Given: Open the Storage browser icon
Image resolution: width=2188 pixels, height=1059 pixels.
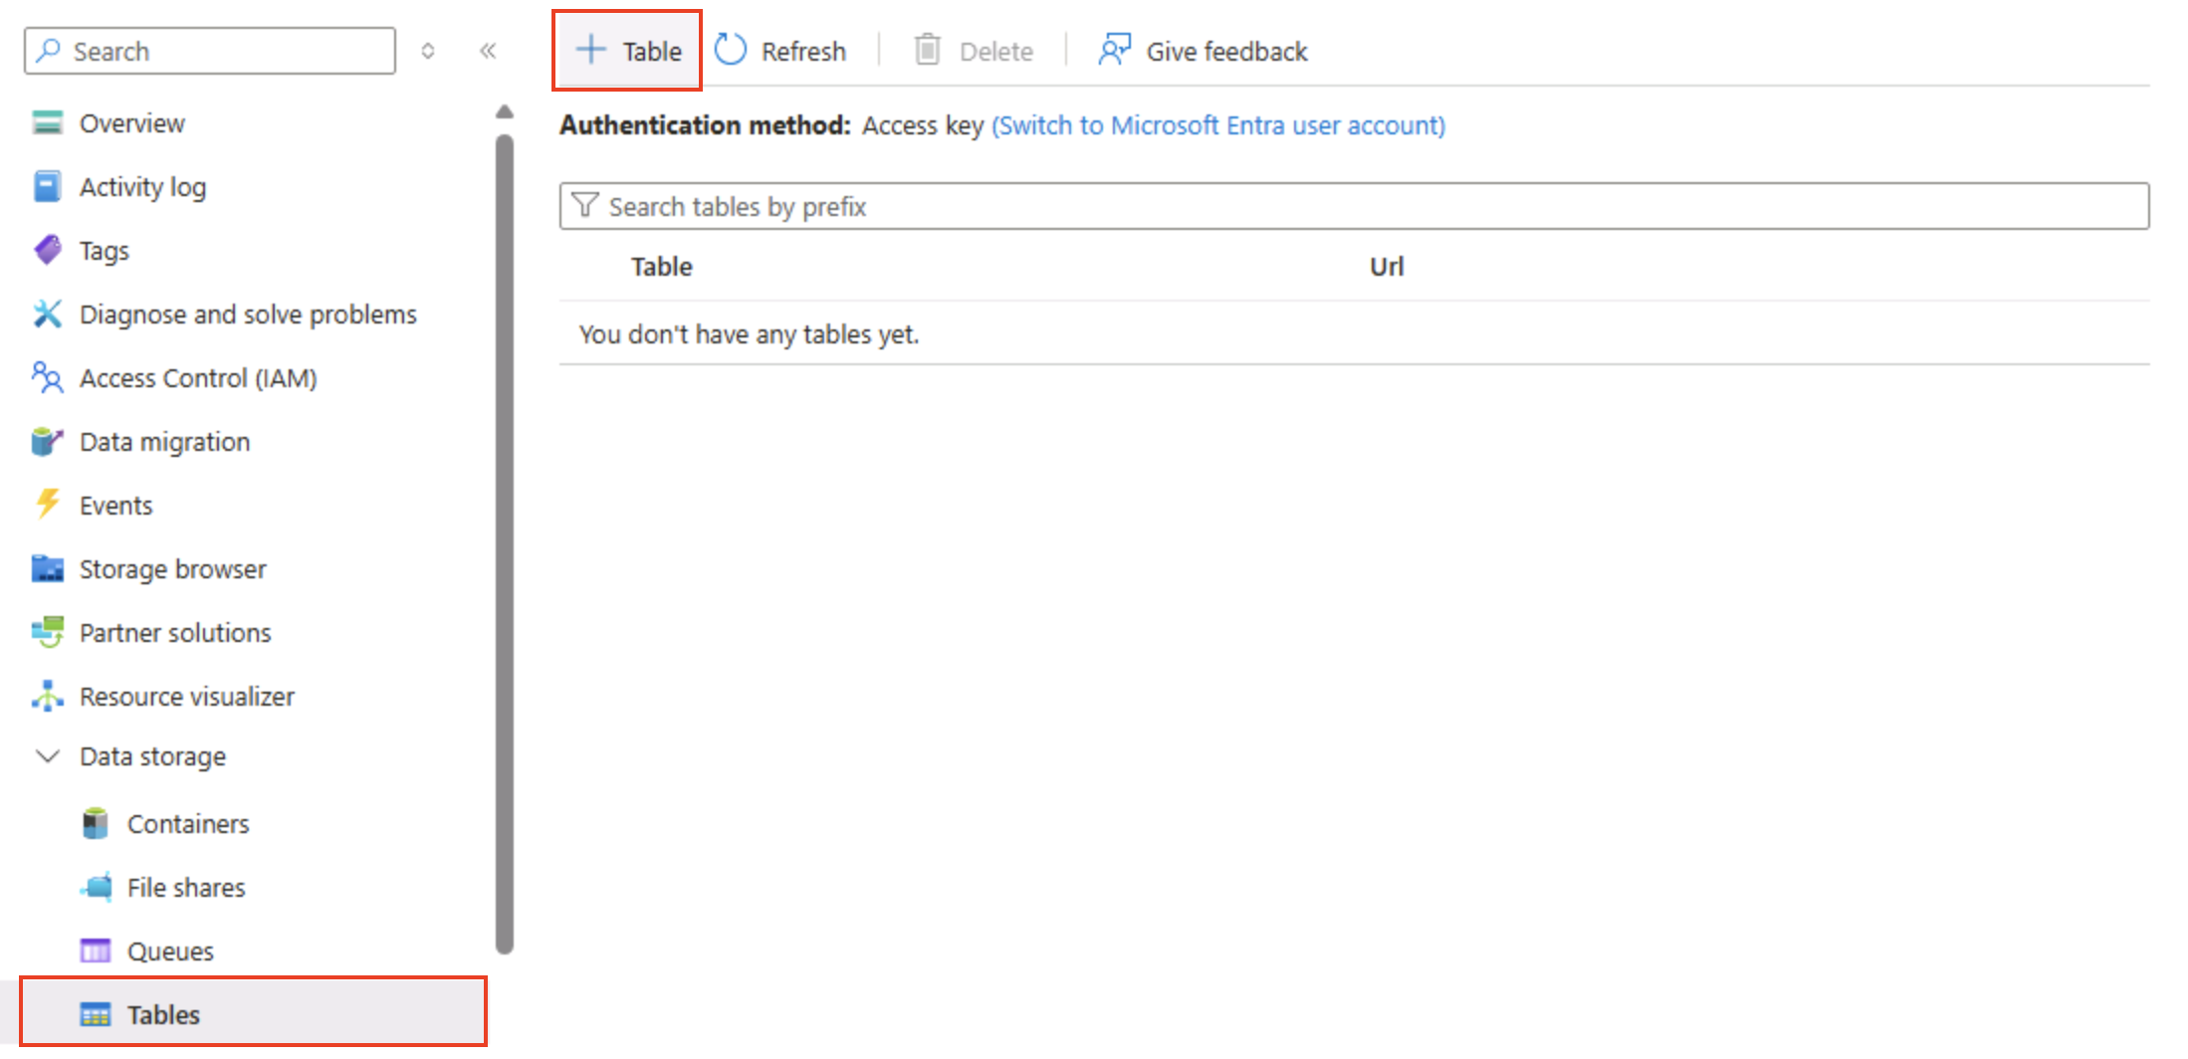Looking at the screenshot, I should pos(47,568).
